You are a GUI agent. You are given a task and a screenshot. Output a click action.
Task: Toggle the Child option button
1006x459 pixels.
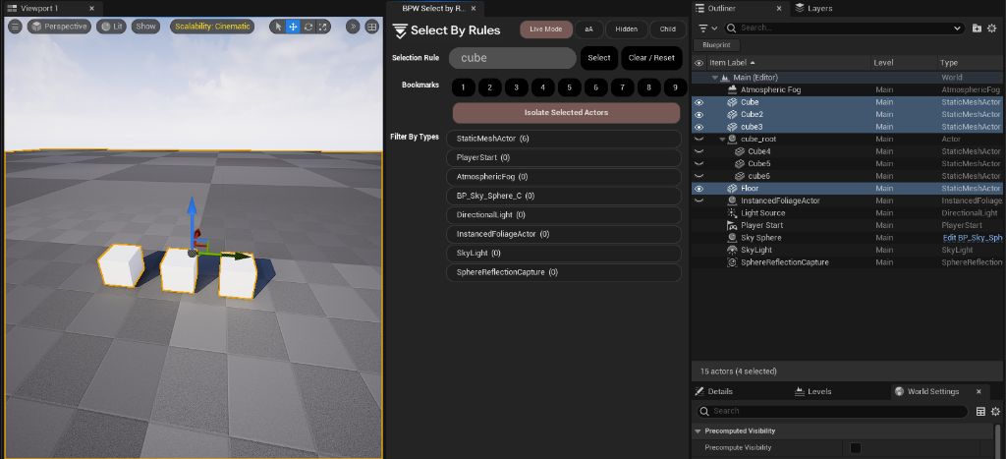(x=668, y=29)
